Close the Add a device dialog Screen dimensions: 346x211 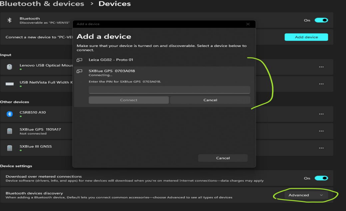[x=248, y=24]
